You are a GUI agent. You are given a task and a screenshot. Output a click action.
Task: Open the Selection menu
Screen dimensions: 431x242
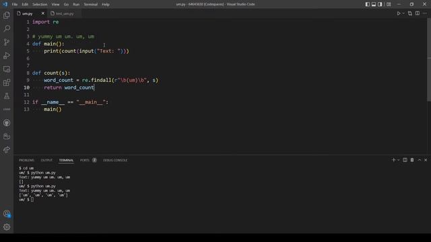click(40, 4)
